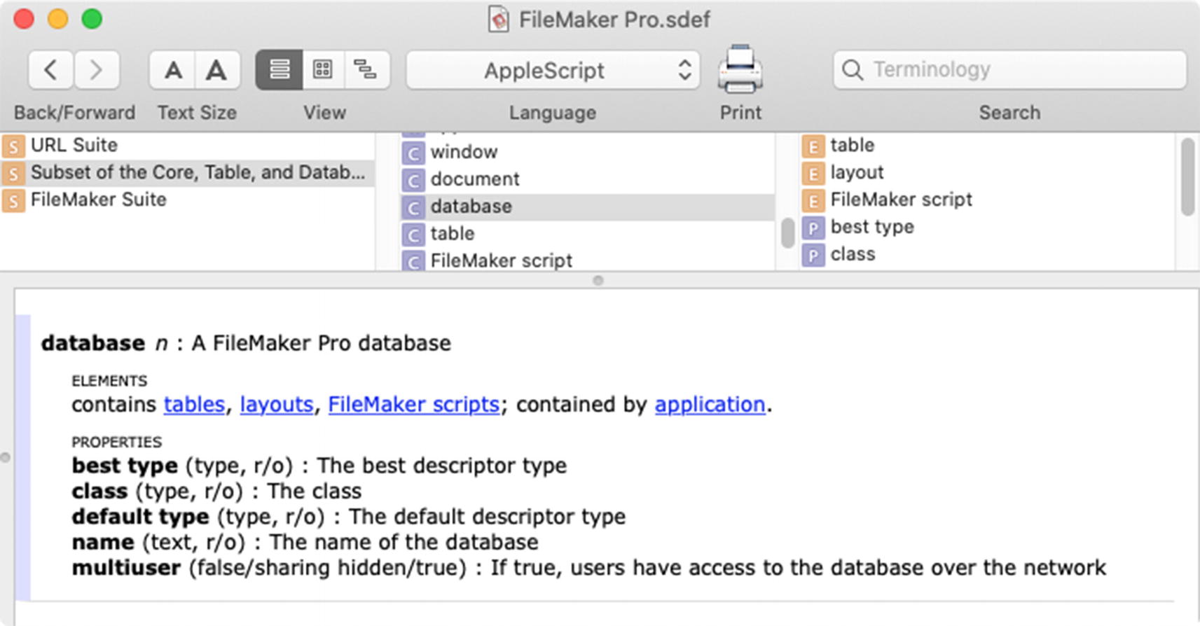Click the E icon beside FileMaker script

(813, 201)
